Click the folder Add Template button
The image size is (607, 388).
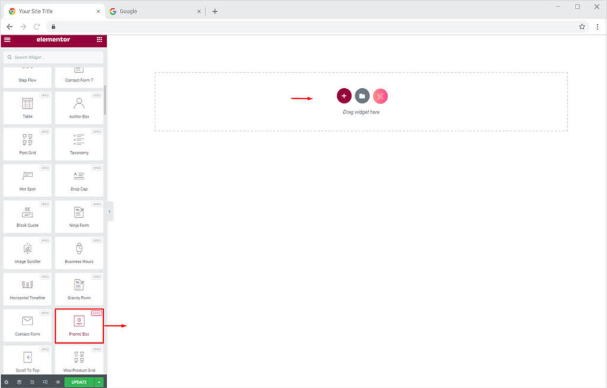(x=362, y=96)
